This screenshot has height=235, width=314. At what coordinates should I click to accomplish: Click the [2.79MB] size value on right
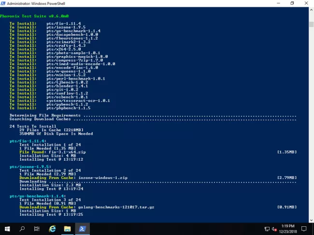click(x=287, y=178)
